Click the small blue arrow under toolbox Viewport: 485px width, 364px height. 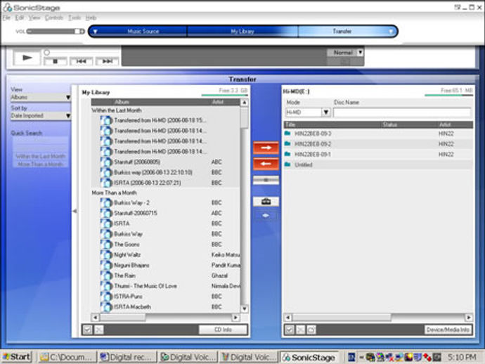(x=266, y=216)
